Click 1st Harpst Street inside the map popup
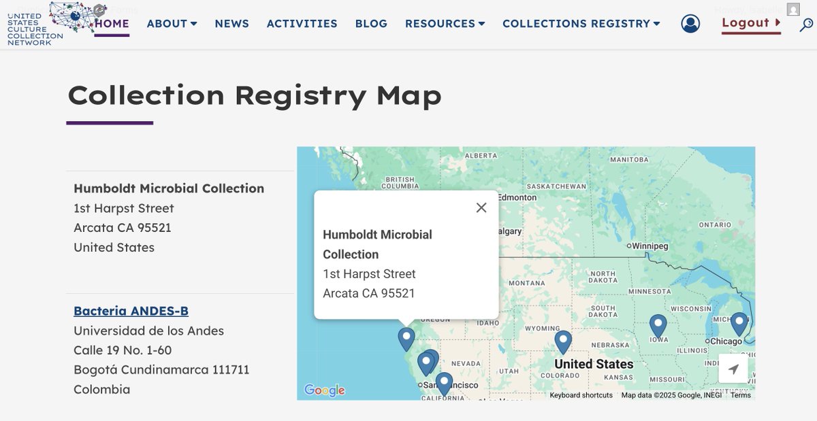Image resolution: width=817 pixels, height=421 pixels. [369, 274]
